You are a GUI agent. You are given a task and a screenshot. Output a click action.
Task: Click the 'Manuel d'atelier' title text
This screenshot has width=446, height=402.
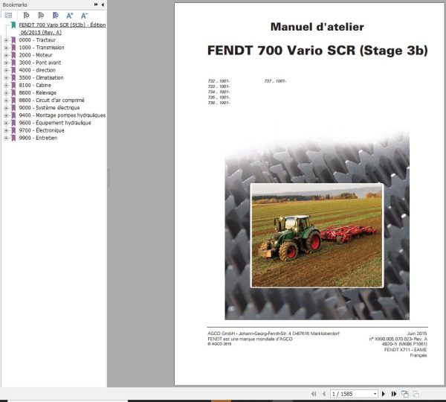point(317,27)
